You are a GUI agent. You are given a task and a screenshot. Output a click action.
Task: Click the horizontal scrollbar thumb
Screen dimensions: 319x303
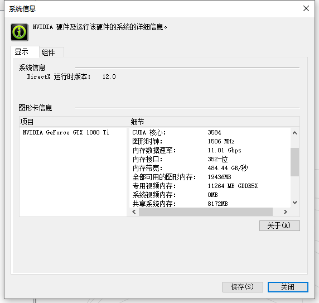(206, 212)
